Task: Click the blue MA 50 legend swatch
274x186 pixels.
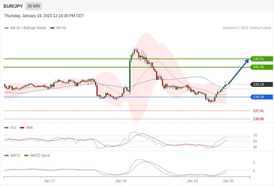Action: pyautogui.click(x=52, y=28)
